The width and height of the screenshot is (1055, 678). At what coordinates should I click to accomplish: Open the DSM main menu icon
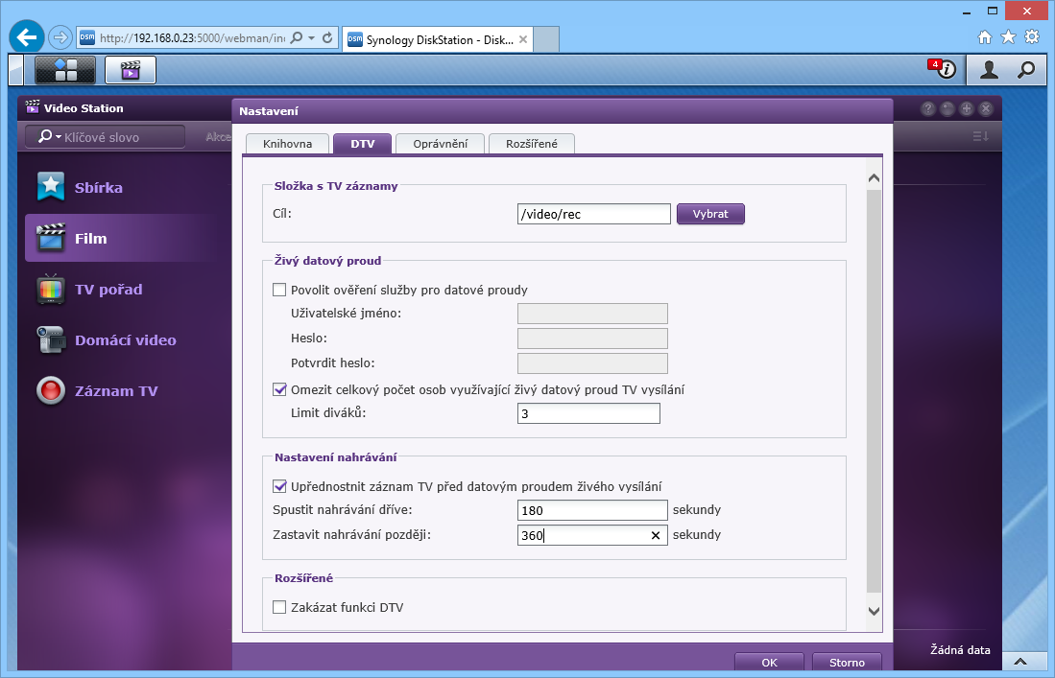pyautogui.click(x=65, y=69)
